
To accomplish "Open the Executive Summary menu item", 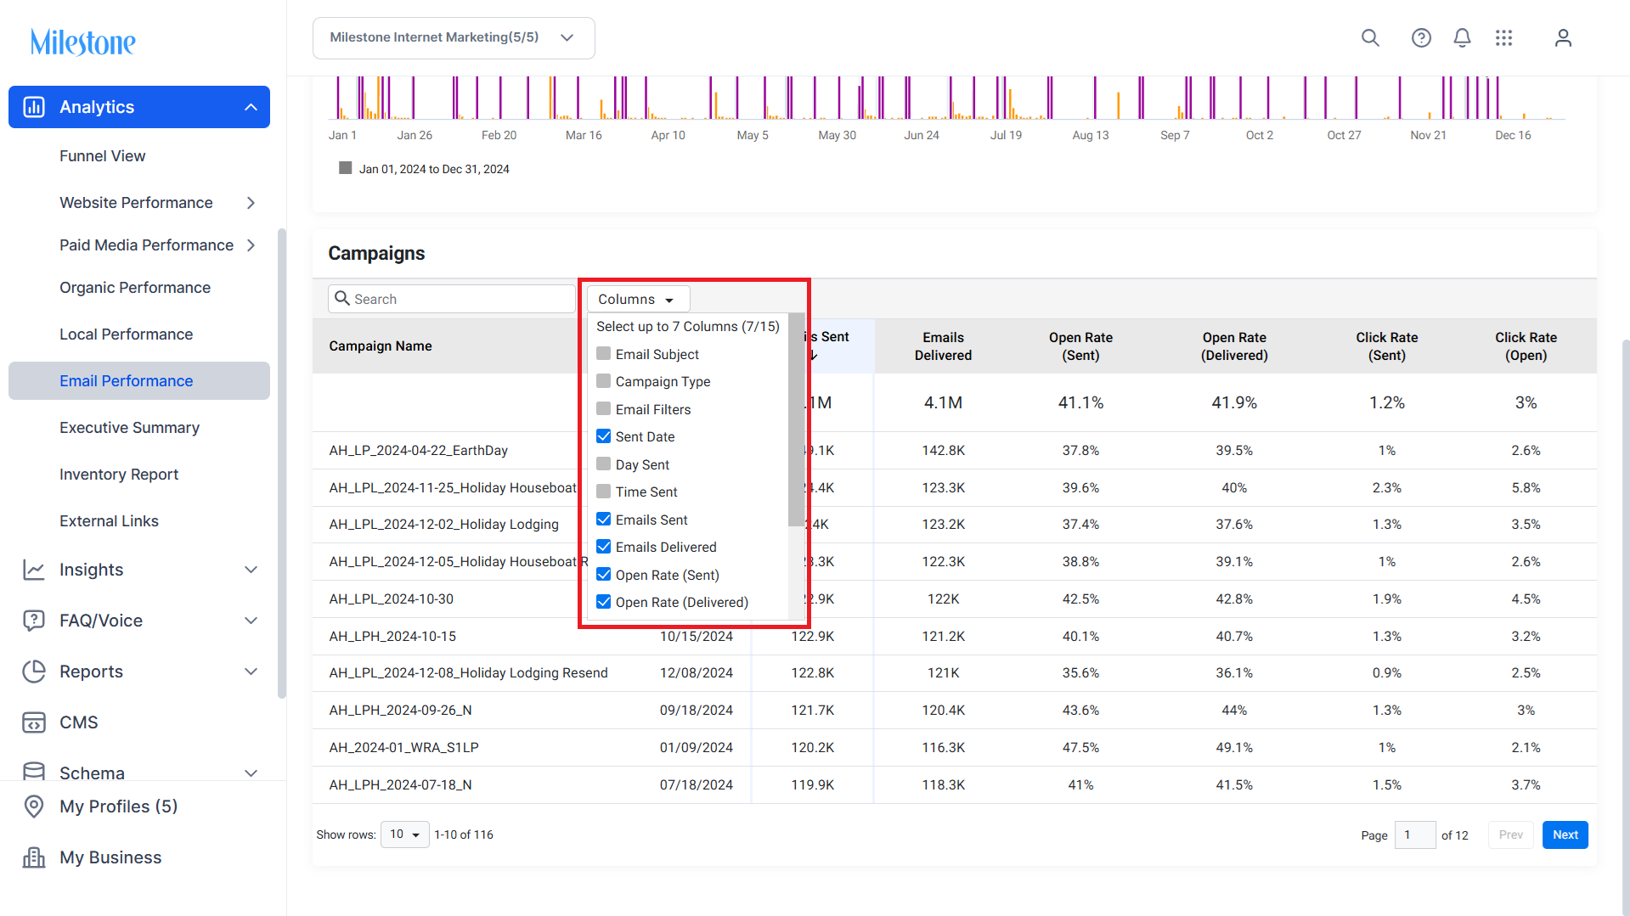I will (x=129, y=428).
